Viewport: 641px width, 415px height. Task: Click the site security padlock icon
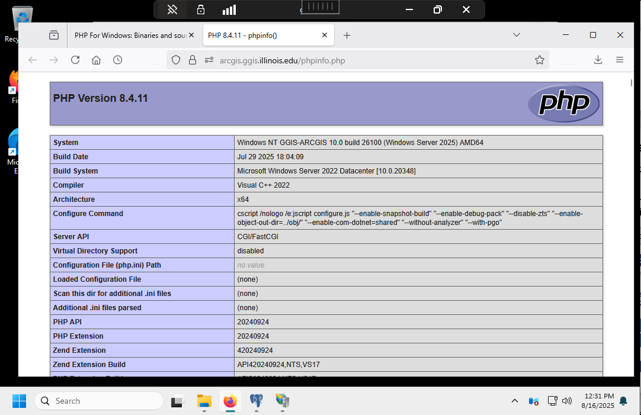click(x=192, y=60)
